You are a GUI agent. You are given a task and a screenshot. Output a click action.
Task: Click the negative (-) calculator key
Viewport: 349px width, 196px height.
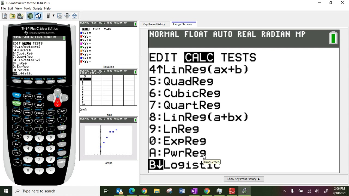50,170
